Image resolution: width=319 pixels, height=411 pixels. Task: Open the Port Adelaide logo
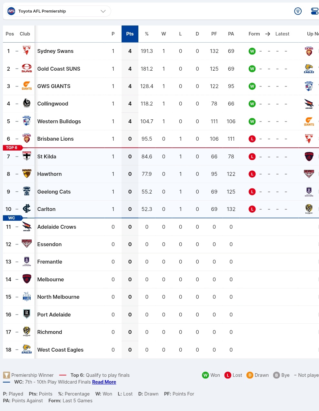click(x=27, y=314)
